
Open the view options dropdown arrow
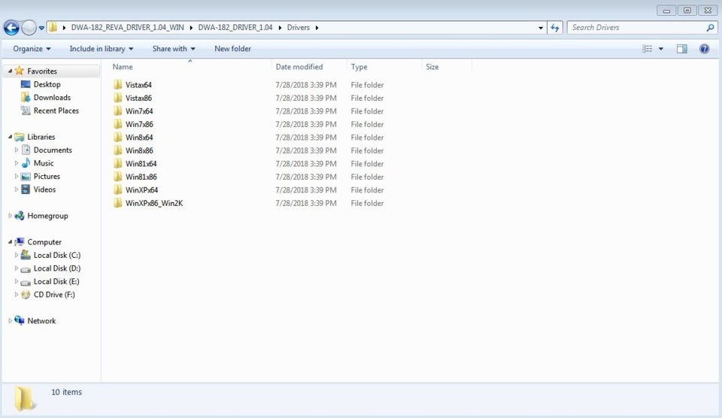pyautogui.click(x=661, y=49)
